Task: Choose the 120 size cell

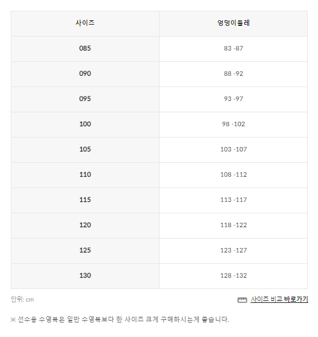Action: click(85, 226)
